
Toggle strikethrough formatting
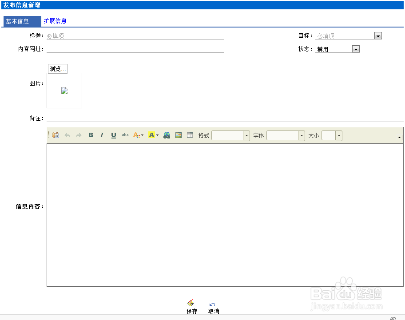click(125, 135)
